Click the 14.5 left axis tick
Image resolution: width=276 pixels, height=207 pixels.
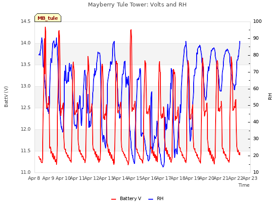tap(25, 21)
